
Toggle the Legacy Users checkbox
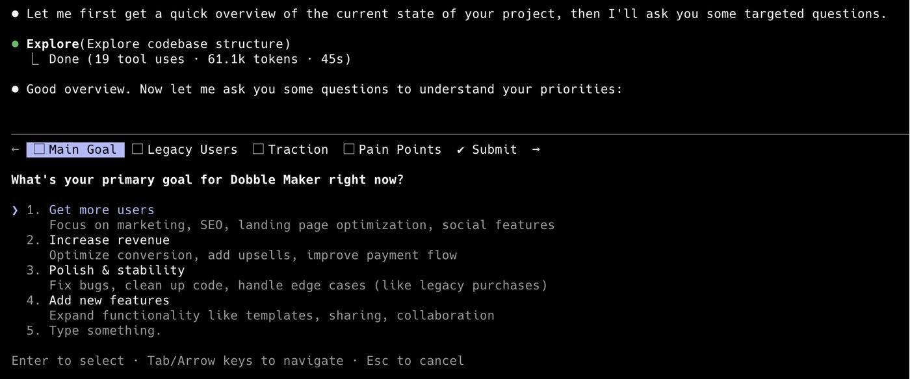click(137, 149)
